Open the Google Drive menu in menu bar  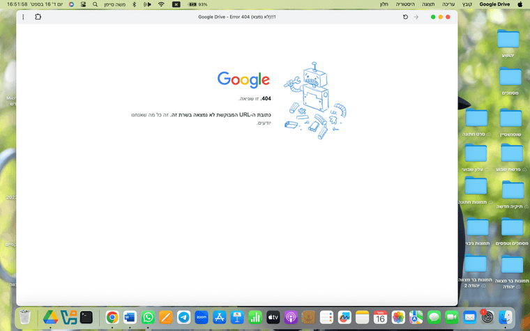click(x=494, y=4)
